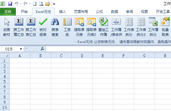Undo the last action
This screenshot has width=171, height=111.
16,4
